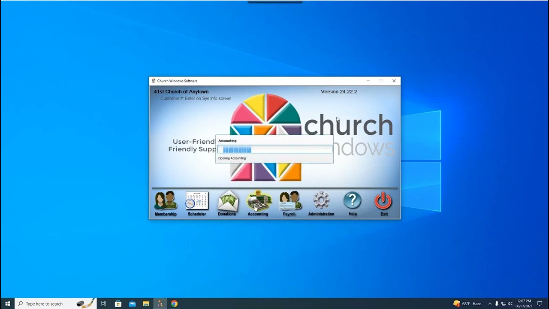Click the Accounting loading progress bar
Image resolution: width=549 pixels, height=309 pixels.
point(274,149)
